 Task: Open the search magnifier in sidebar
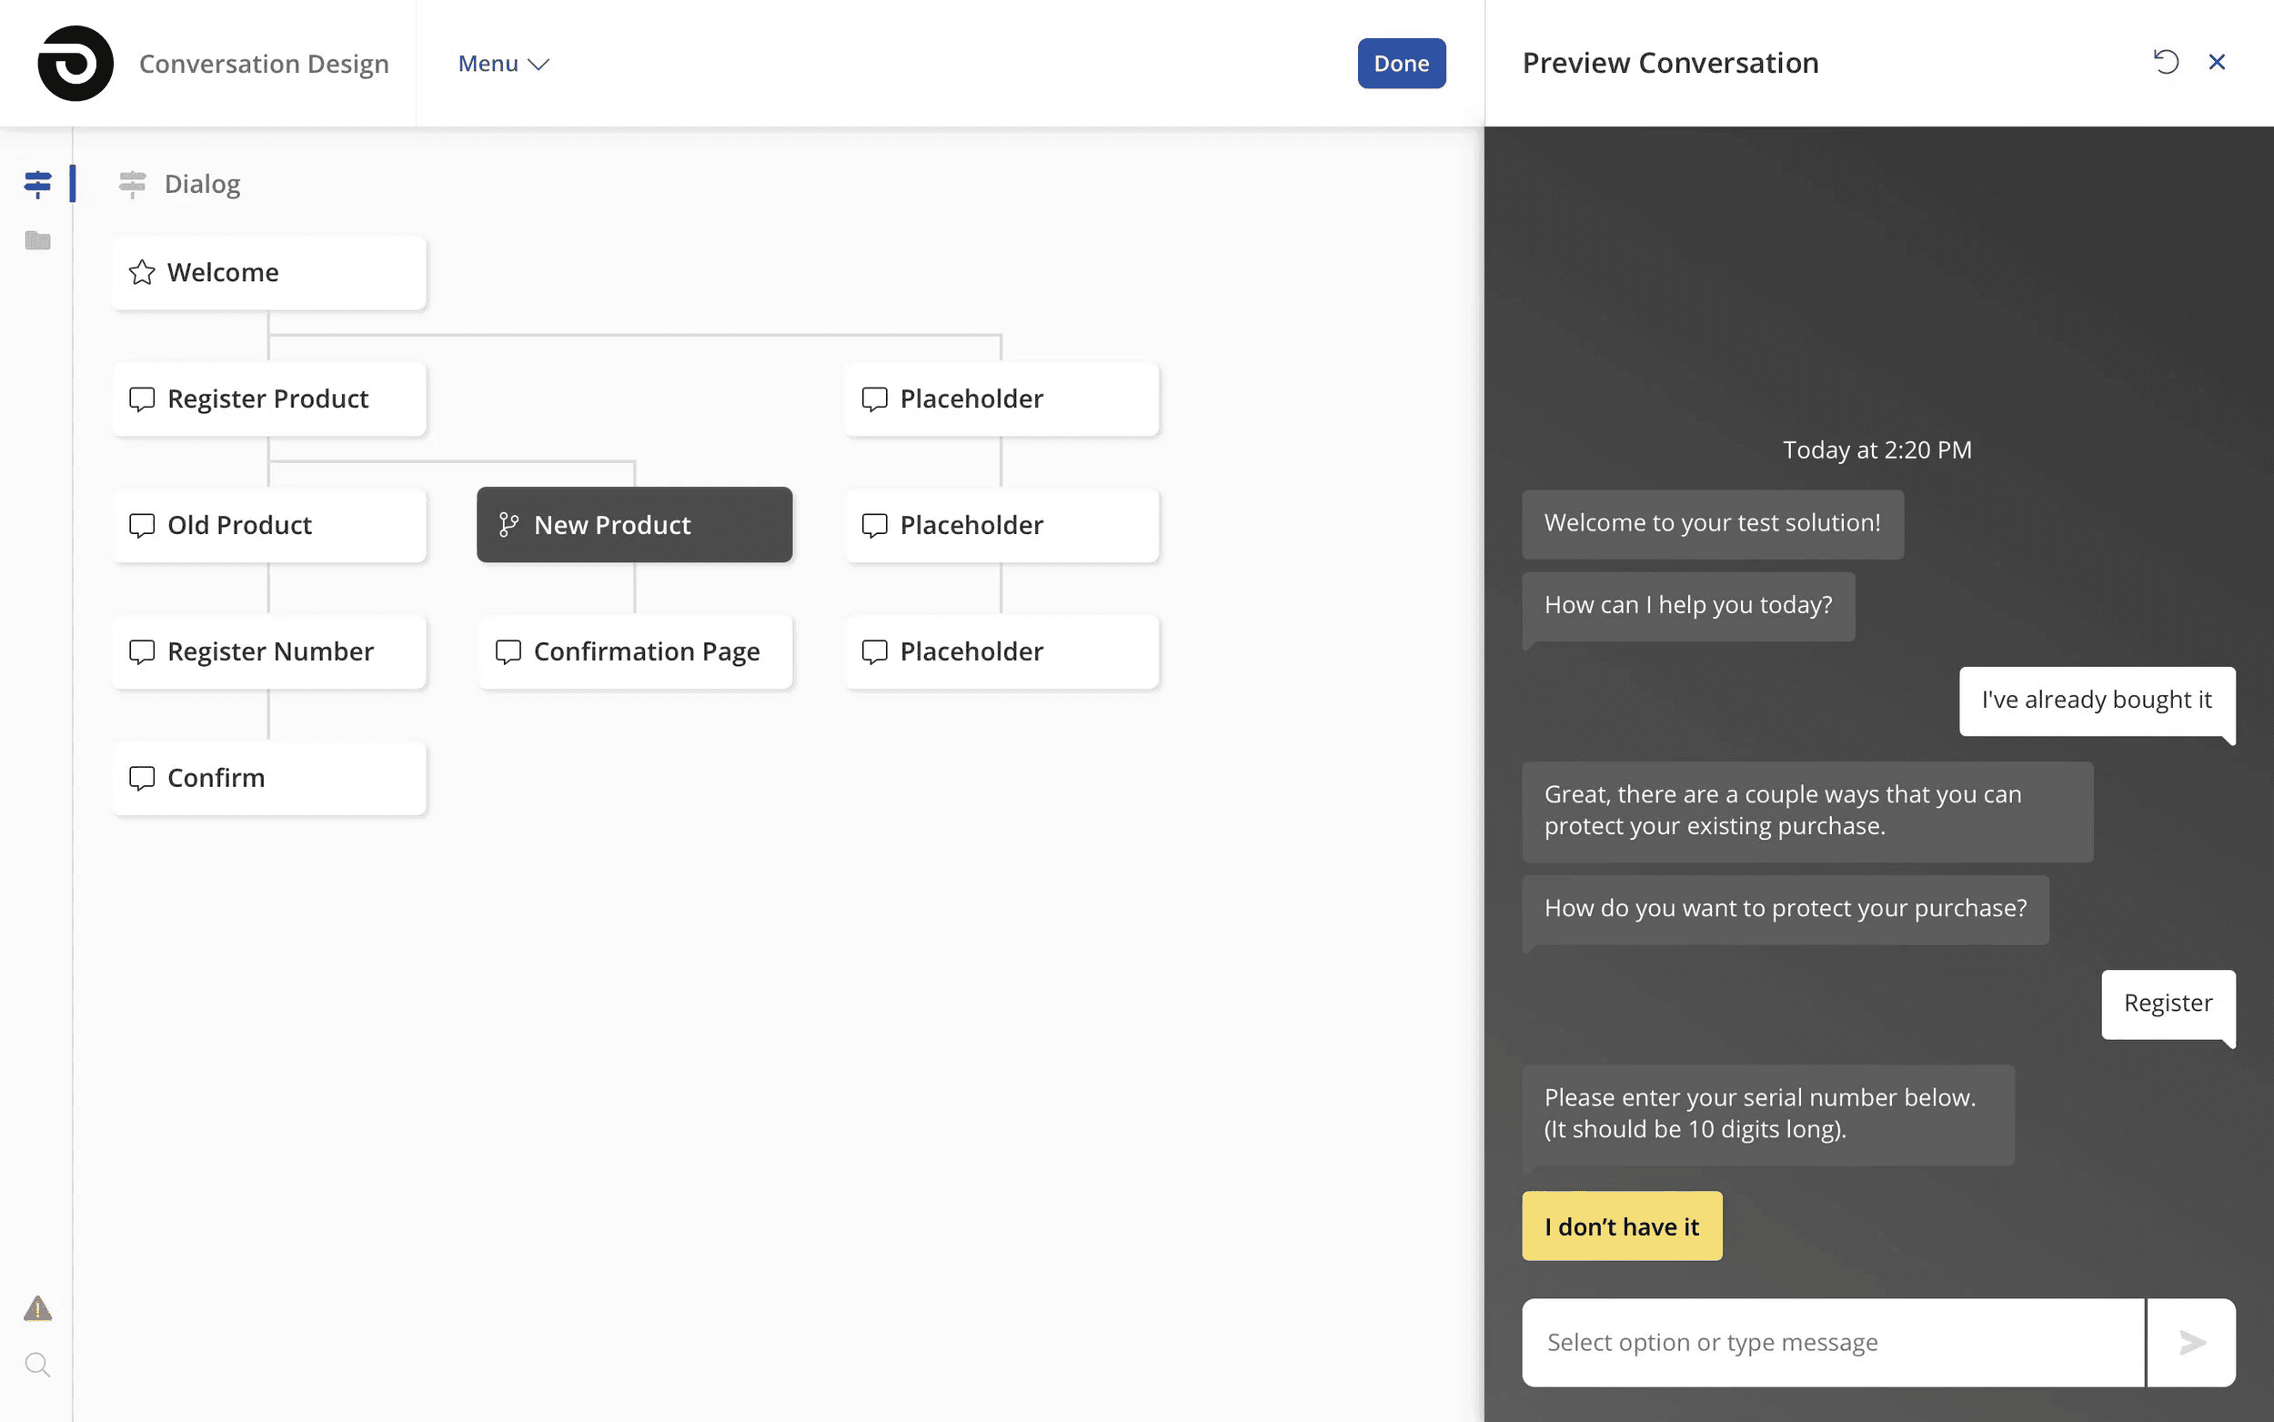point(37,1365)
